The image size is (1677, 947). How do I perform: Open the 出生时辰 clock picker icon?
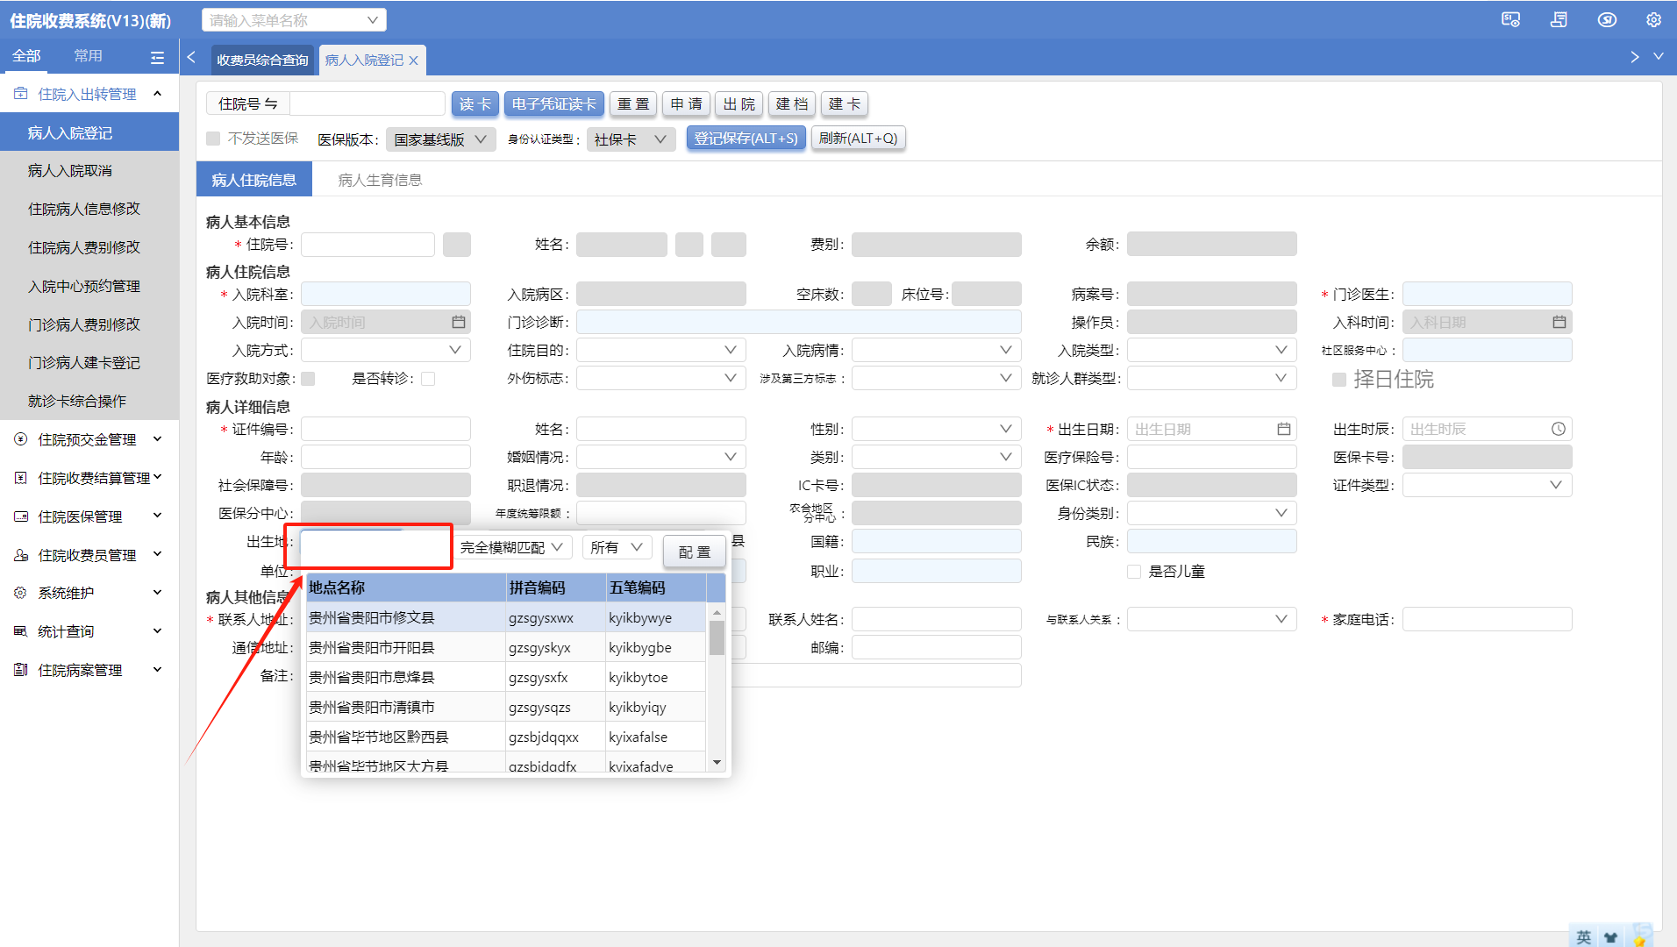1558,429
